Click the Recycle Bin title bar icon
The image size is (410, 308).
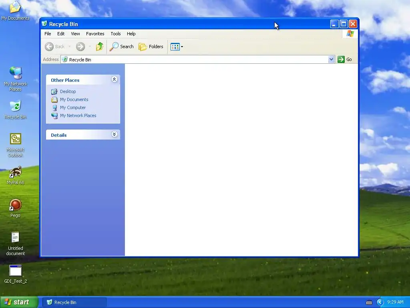click(44, 24)
